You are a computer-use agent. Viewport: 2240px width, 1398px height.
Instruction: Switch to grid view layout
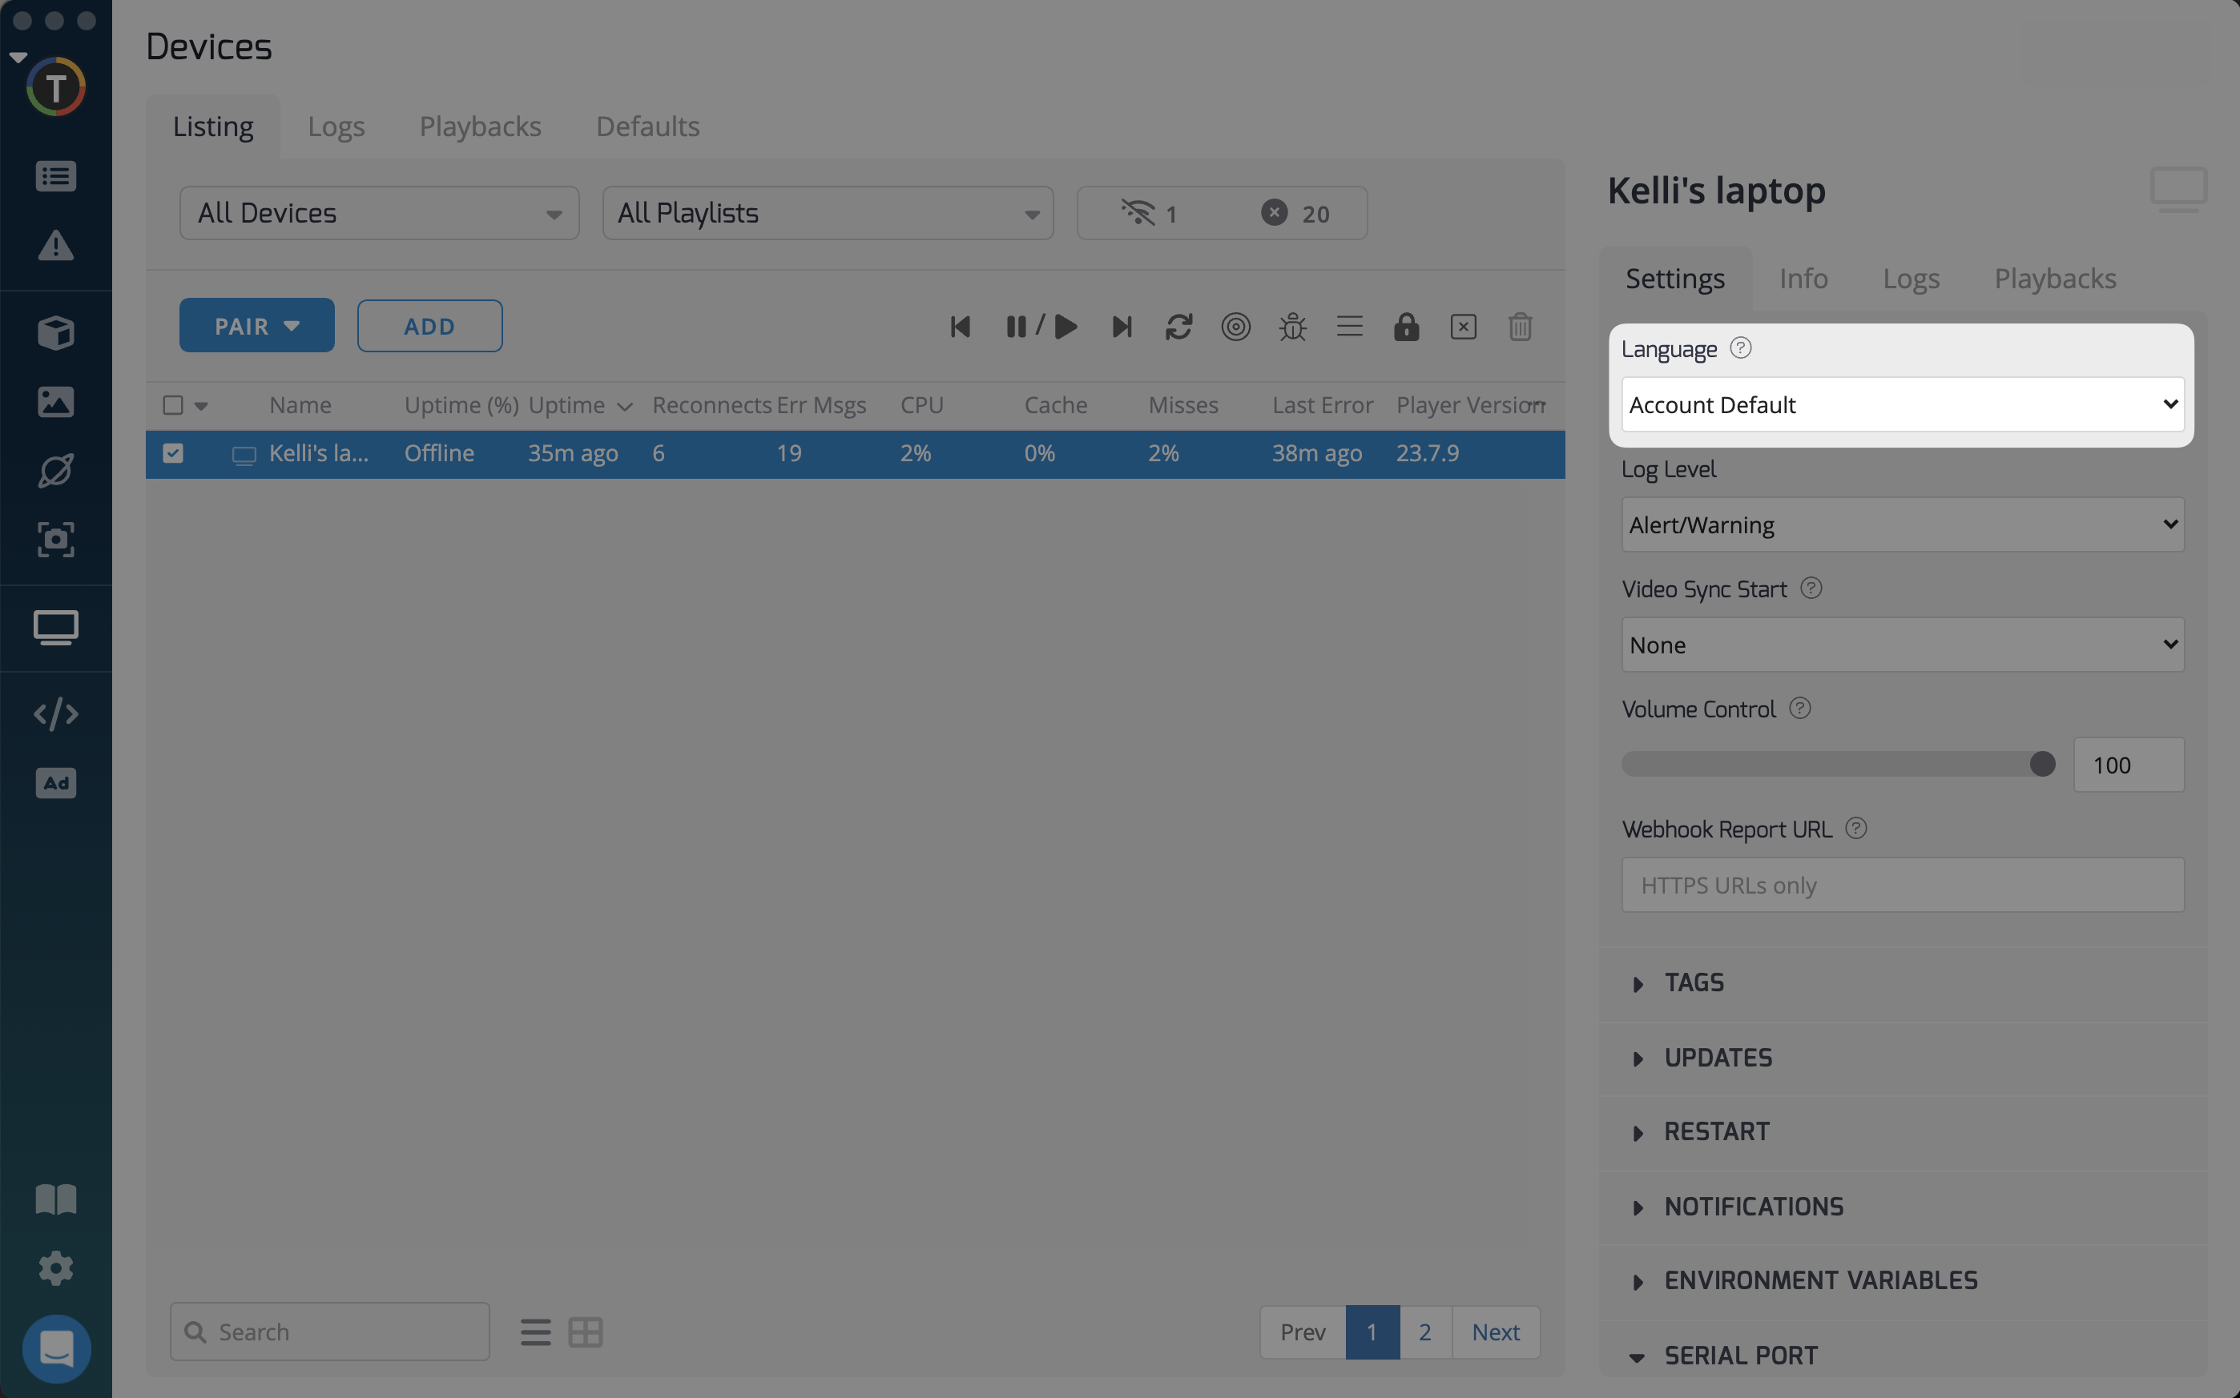coord(585,1332)
